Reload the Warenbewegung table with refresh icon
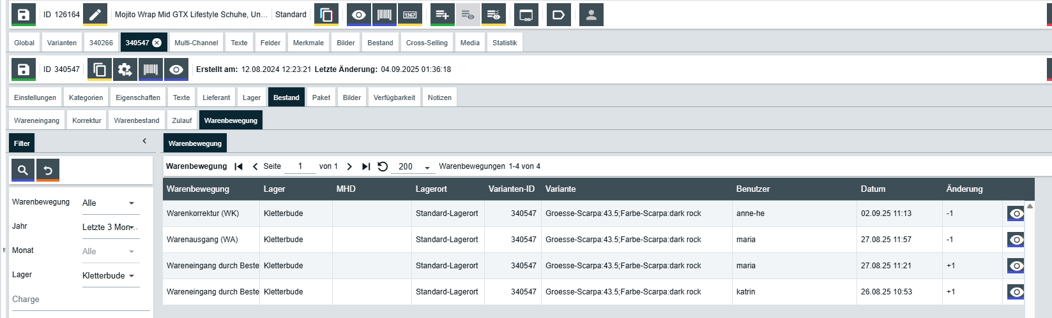 click(x=383, y=166)
